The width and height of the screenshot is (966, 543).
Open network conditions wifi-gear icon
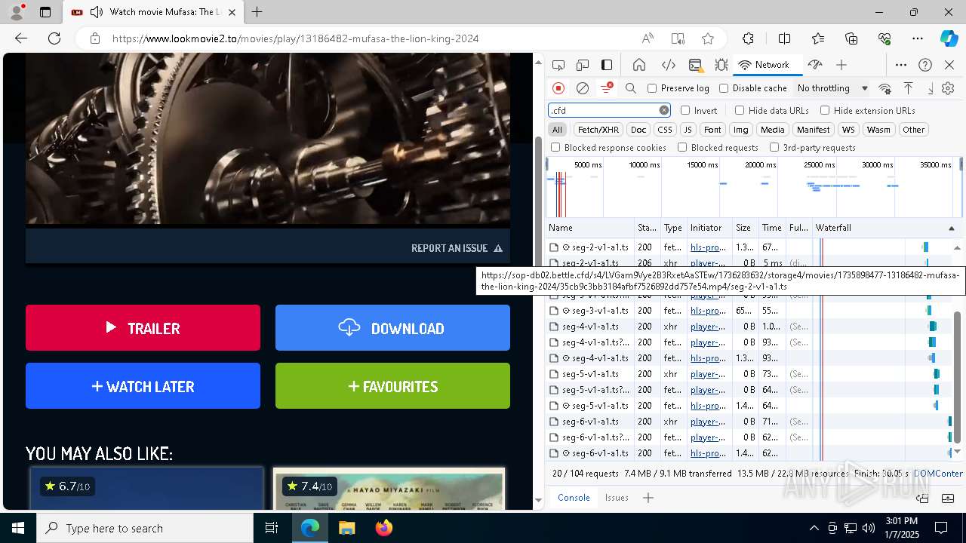pos(885,88)
